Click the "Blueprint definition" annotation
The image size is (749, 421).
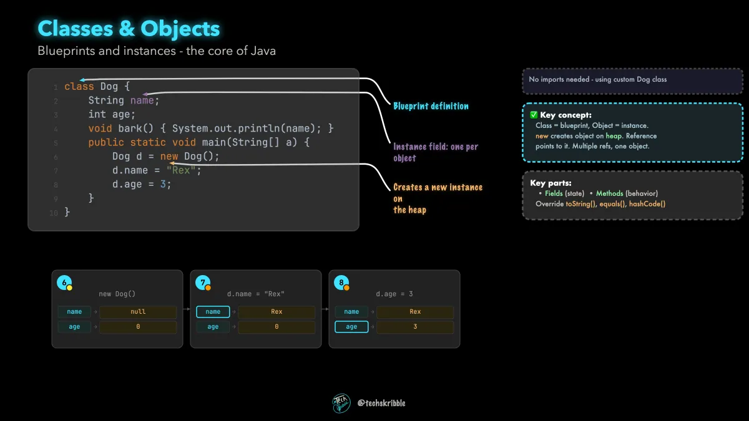pyautogui.click(x=431, y=106)
